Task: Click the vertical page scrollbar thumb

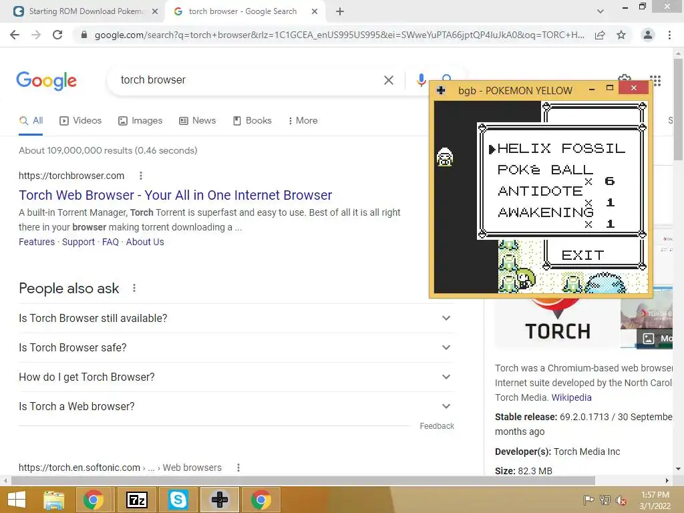Action: 678,109
